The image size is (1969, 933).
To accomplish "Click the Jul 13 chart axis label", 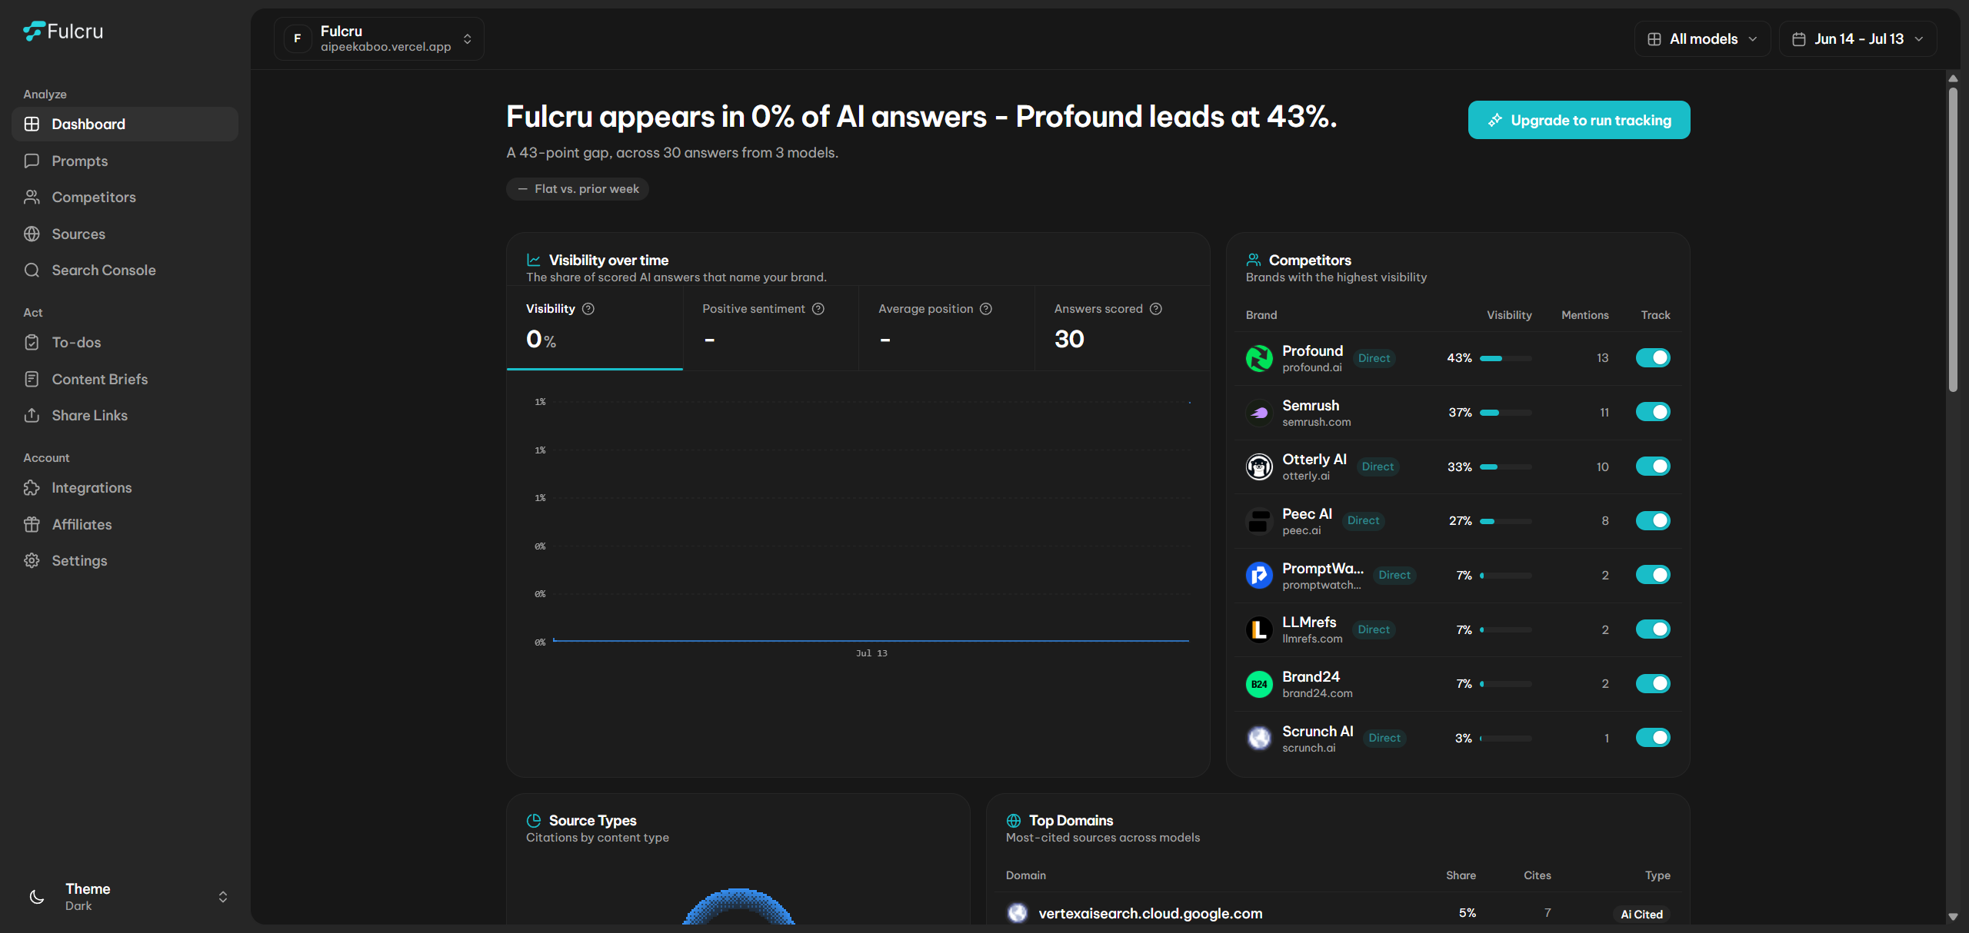I will (871, 653).
